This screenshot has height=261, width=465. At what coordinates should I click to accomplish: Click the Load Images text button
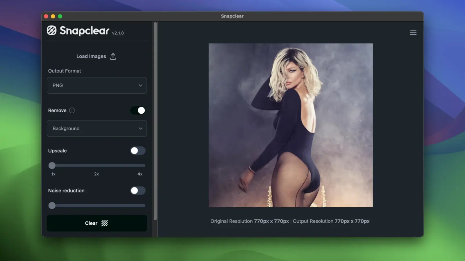91,56
